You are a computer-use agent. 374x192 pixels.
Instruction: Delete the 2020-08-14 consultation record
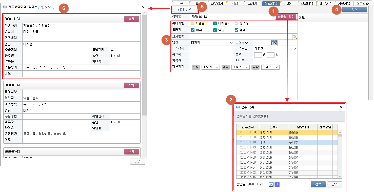(x=131, y=85)
